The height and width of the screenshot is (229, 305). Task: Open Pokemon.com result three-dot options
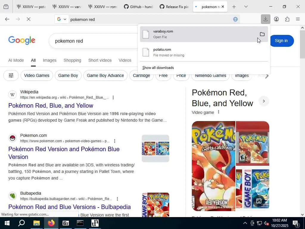click(x=115, y=141)
